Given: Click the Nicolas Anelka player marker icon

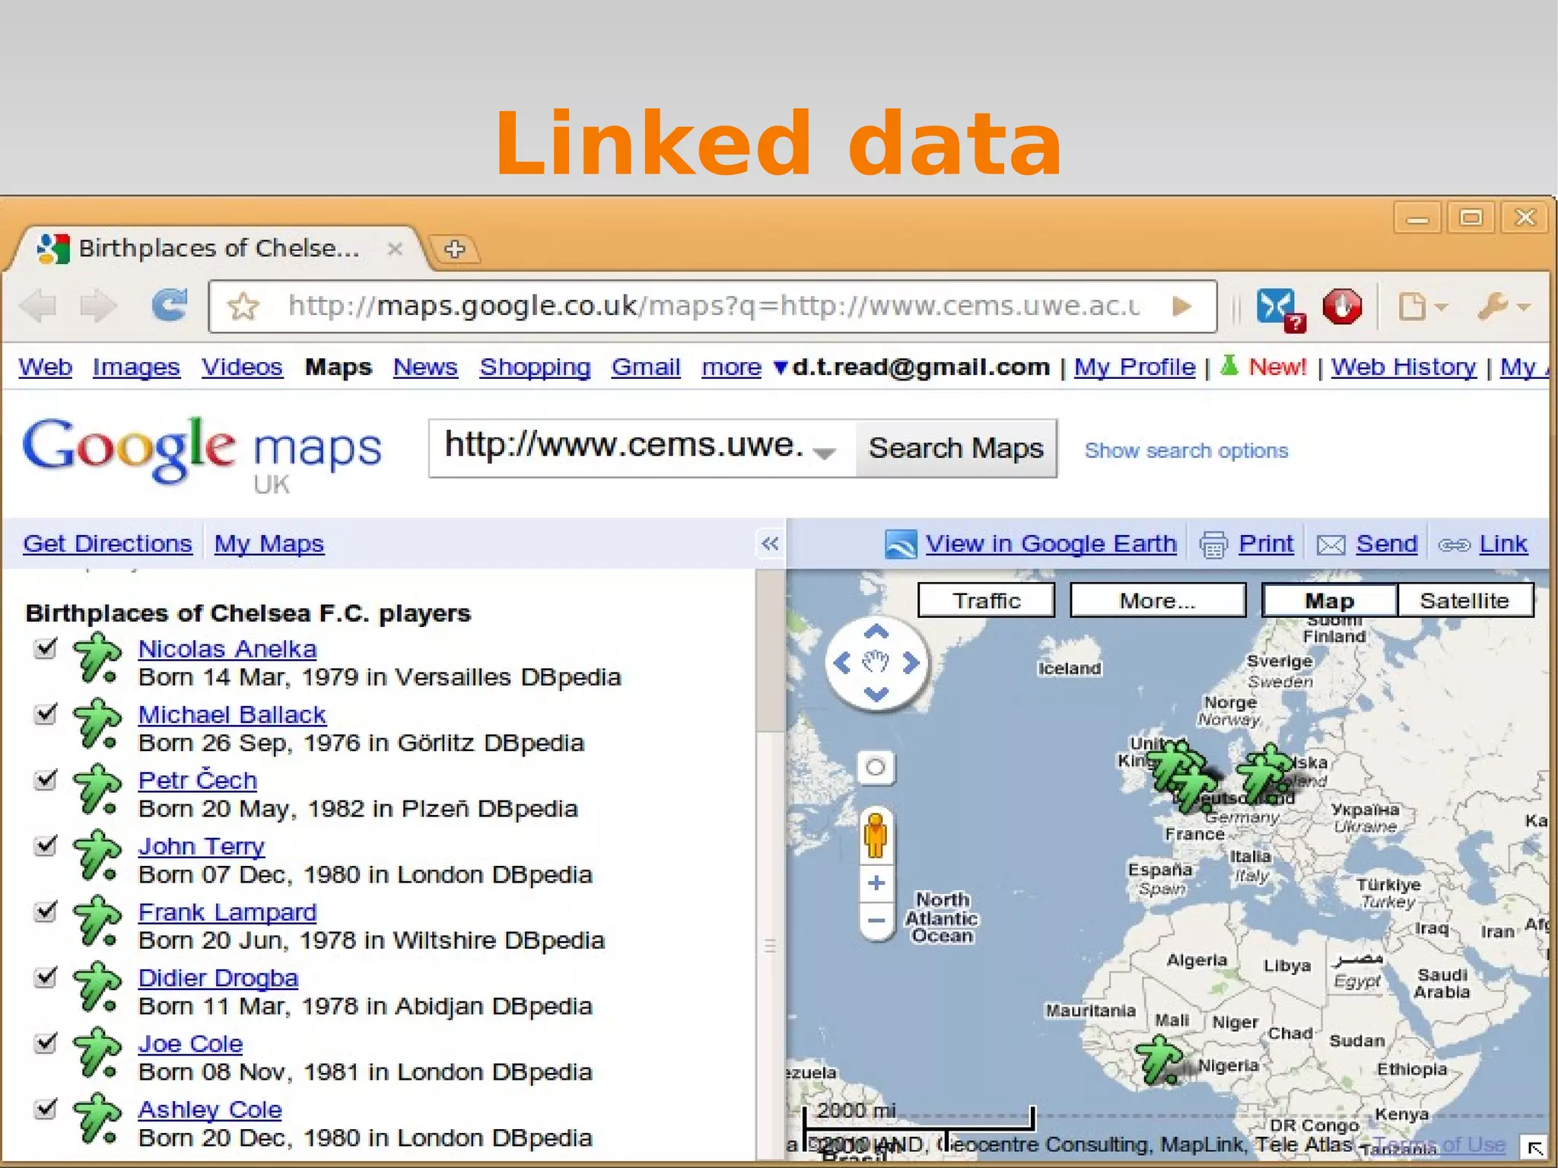Looking at the screenshot, I should click(x=97, y=658).
